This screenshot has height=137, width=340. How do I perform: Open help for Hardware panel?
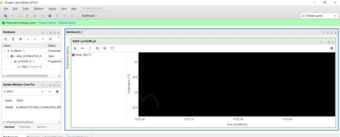pyautogui.click(x=43, y=33)
